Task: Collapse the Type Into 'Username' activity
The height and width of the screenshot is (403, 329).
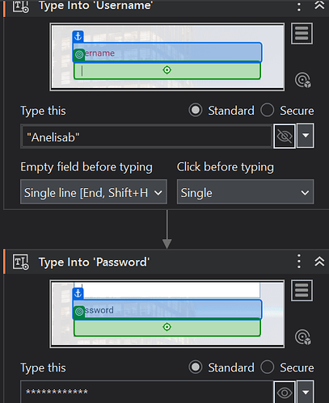Action: pyautogui.click(x=319, y=5)
